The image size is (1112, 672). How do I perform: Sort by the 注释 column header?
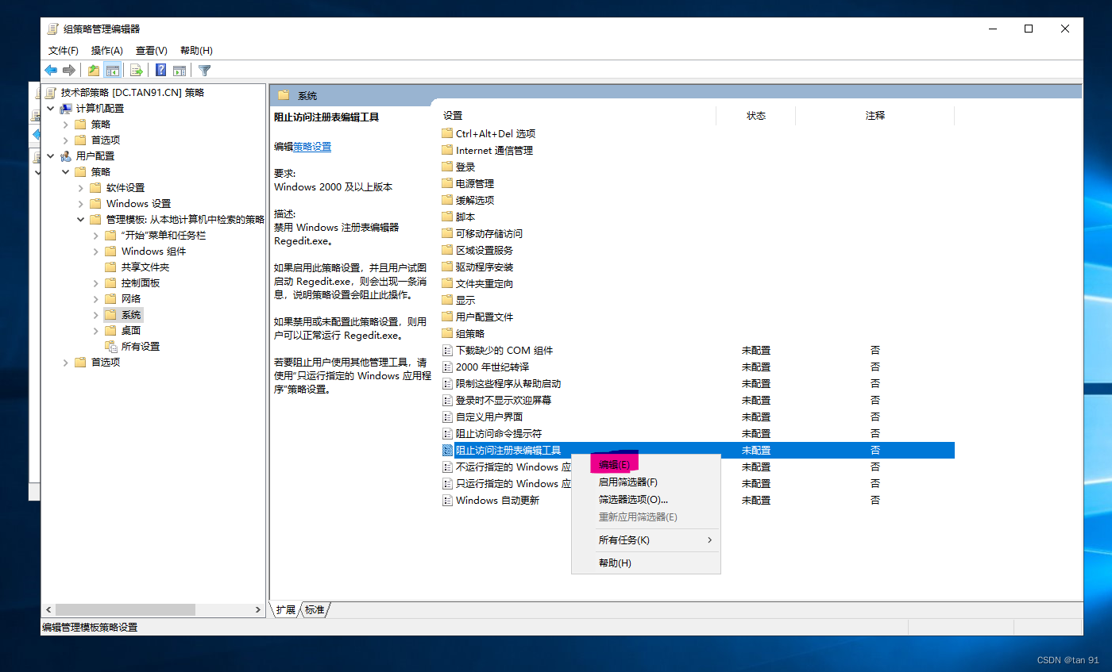875,116
